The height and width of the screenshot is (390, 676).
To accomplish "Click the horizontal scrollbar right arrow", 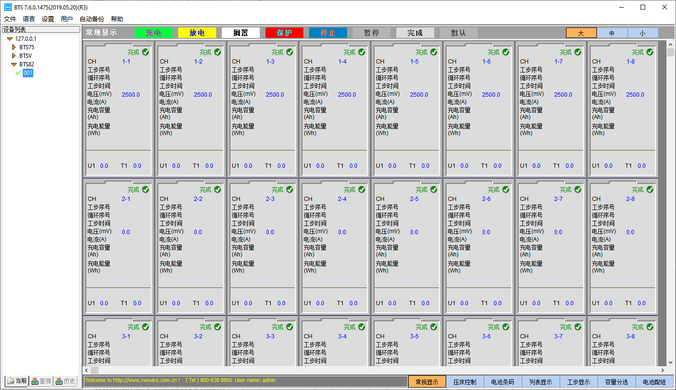I will (662, 370).
